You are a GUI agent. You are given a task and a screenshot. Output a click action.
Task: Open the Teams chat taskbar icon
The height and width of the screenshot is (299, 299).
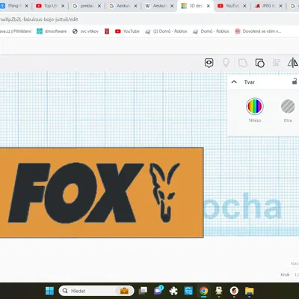[158, 290]
